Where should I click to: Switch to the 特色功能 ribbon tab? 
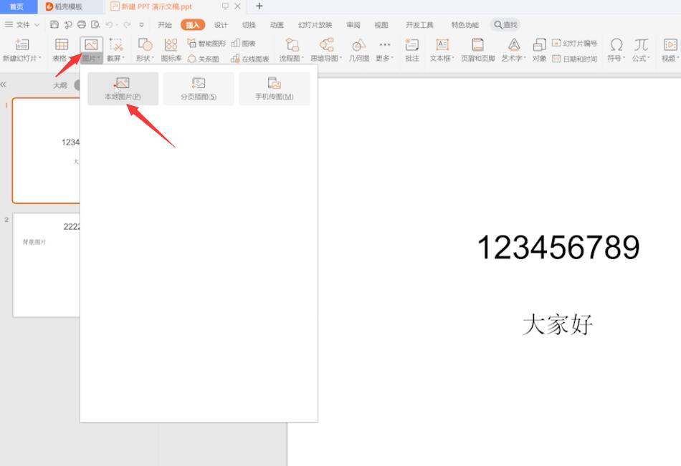point(465,25)
